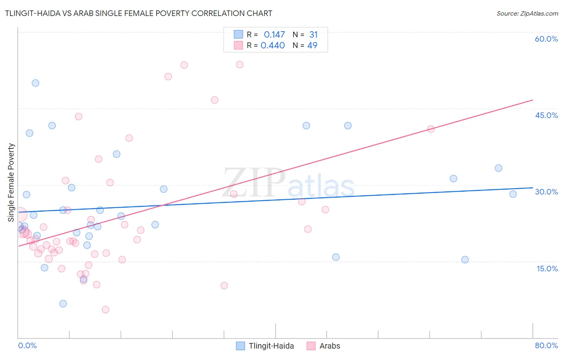Click the 80.0% x-axis label
563x357 pixels.
pyautogui.click(x=546, y=345)
